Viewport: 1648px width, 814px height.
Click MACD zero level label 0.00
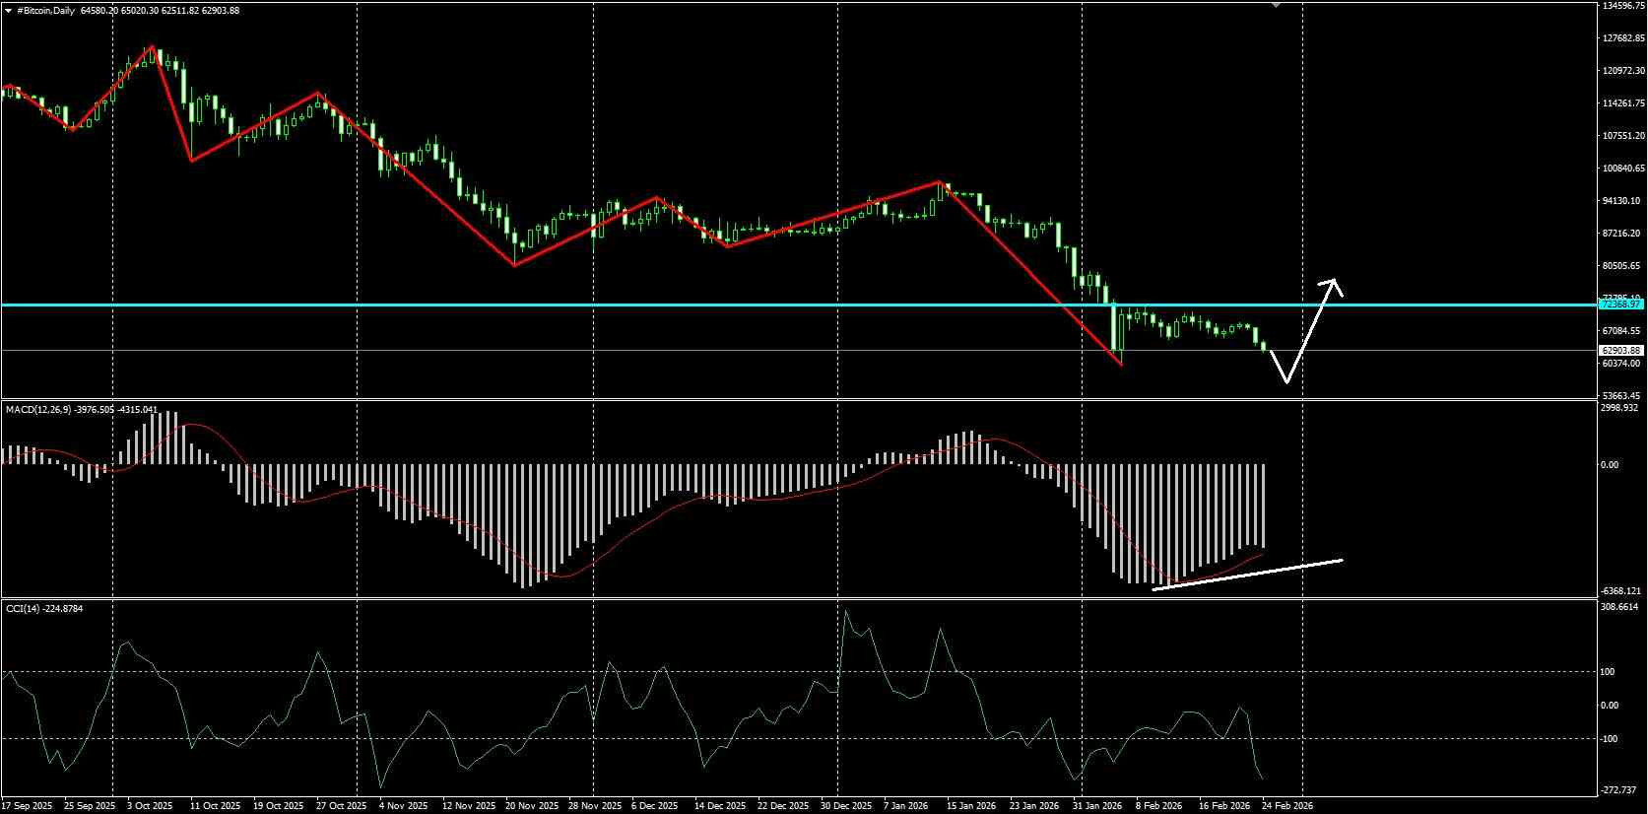point(1610,465)
